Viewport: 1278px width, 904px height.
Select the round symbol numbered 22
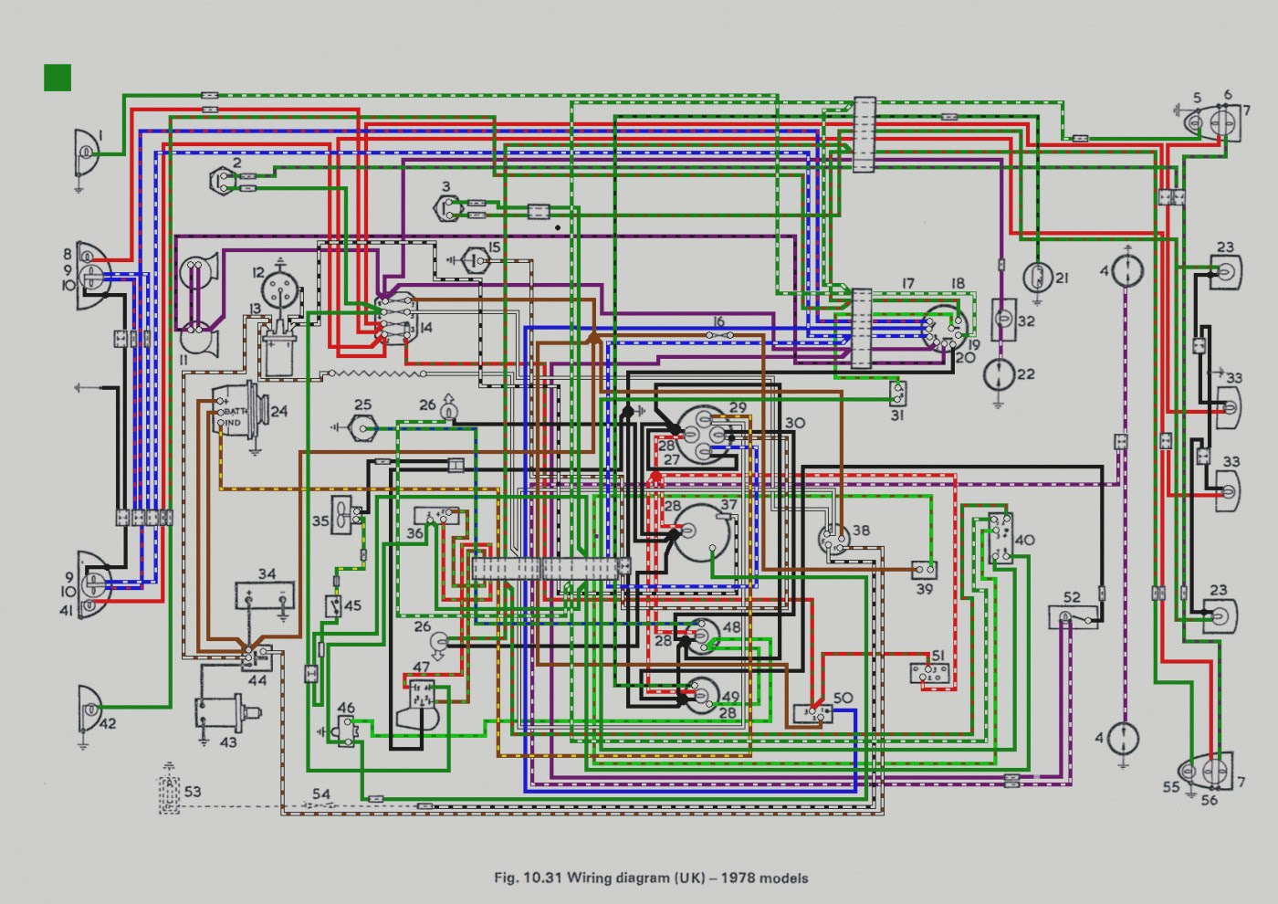[1000, 374]
